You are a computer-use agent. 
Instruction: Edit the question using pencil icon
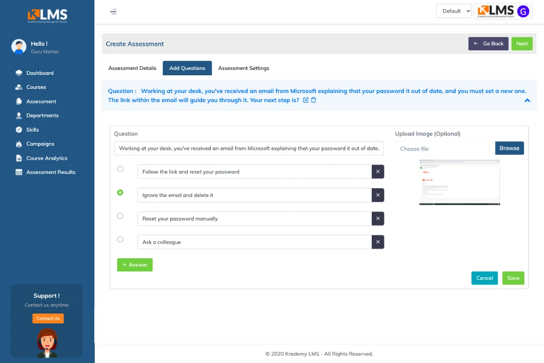(306, 100)
